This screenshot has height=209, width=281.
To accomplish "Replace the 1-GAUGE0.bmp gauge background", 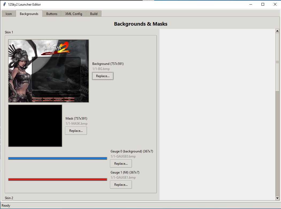I will click(x=121, y=164).
